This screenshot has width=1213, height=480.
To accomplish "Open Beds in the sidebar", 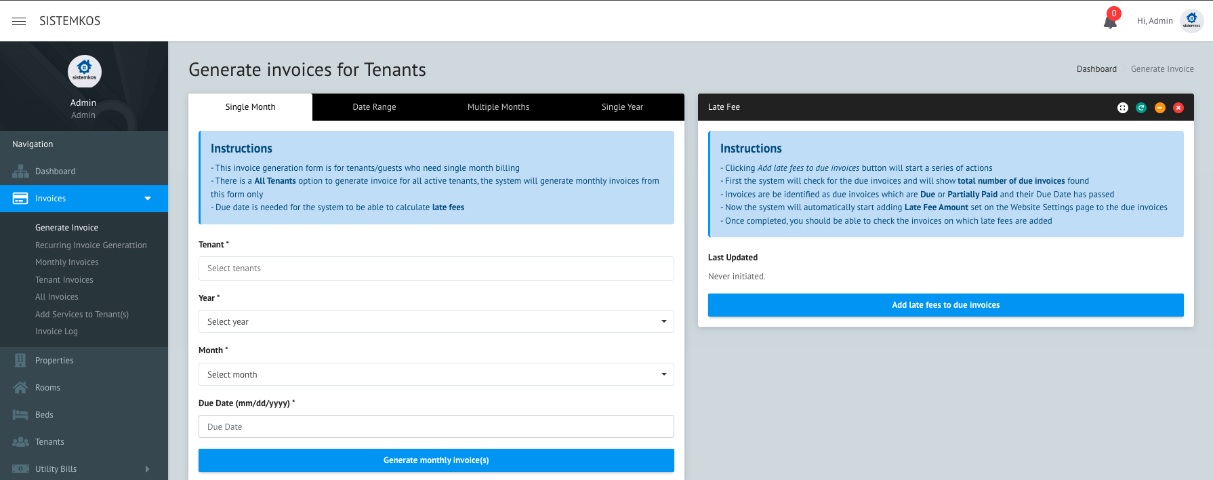I will click(x=84, y=415).
